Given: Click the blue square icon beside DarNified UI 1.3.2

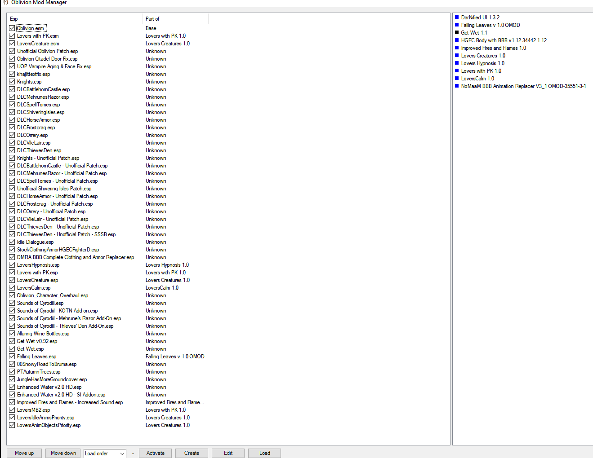Looking at the screenshot, I should (457, 18).
